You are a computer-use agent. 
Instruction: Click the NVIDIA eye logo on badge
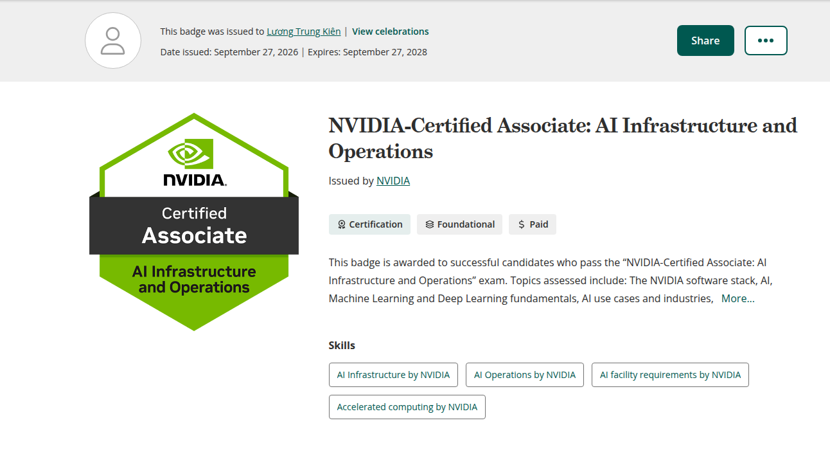(190, 154)
